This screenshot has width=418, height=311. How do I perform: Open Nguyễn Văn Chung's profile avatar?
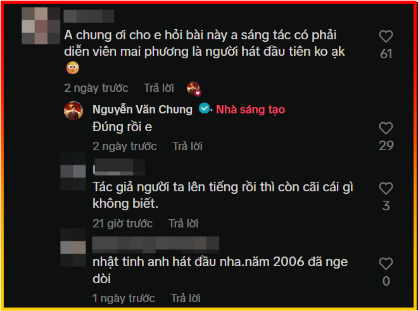click(x=73, y=111)
